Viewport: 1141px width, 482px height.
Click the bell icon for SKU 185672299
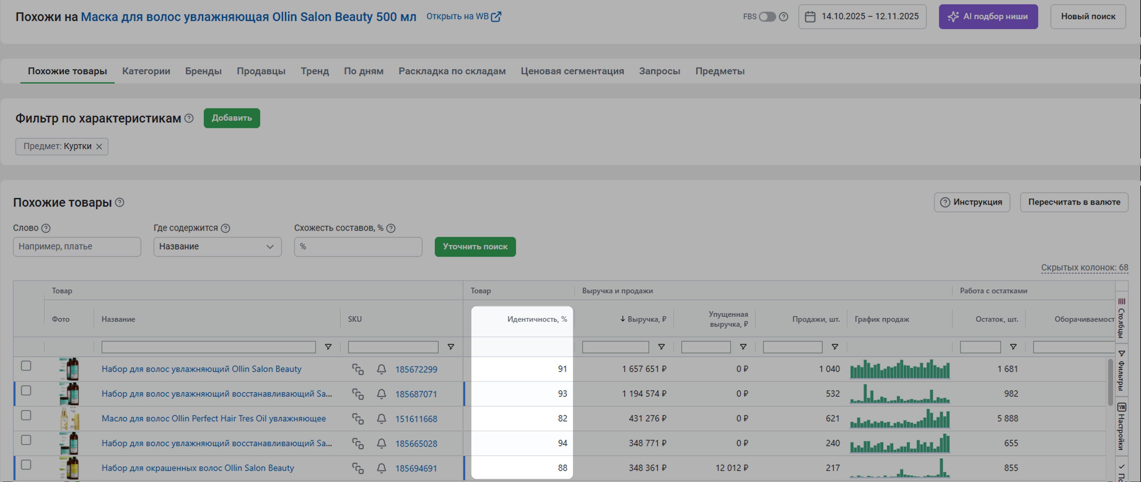point(381,369)
